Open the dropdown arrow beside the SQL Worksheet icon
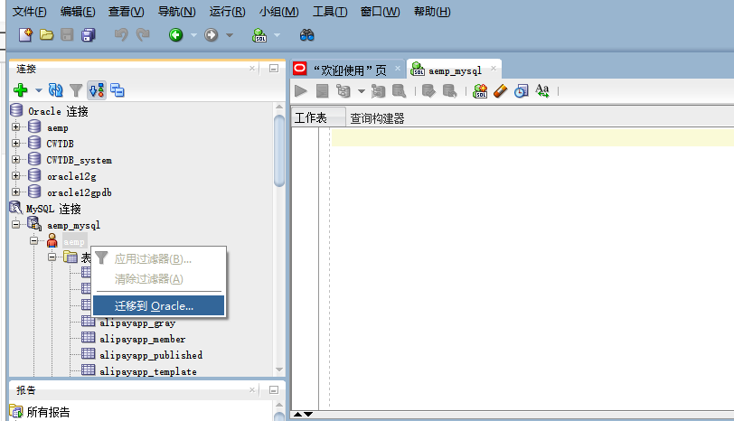Image resolution: width=734 pixels, height=421 pixels. tap(277, 35)
